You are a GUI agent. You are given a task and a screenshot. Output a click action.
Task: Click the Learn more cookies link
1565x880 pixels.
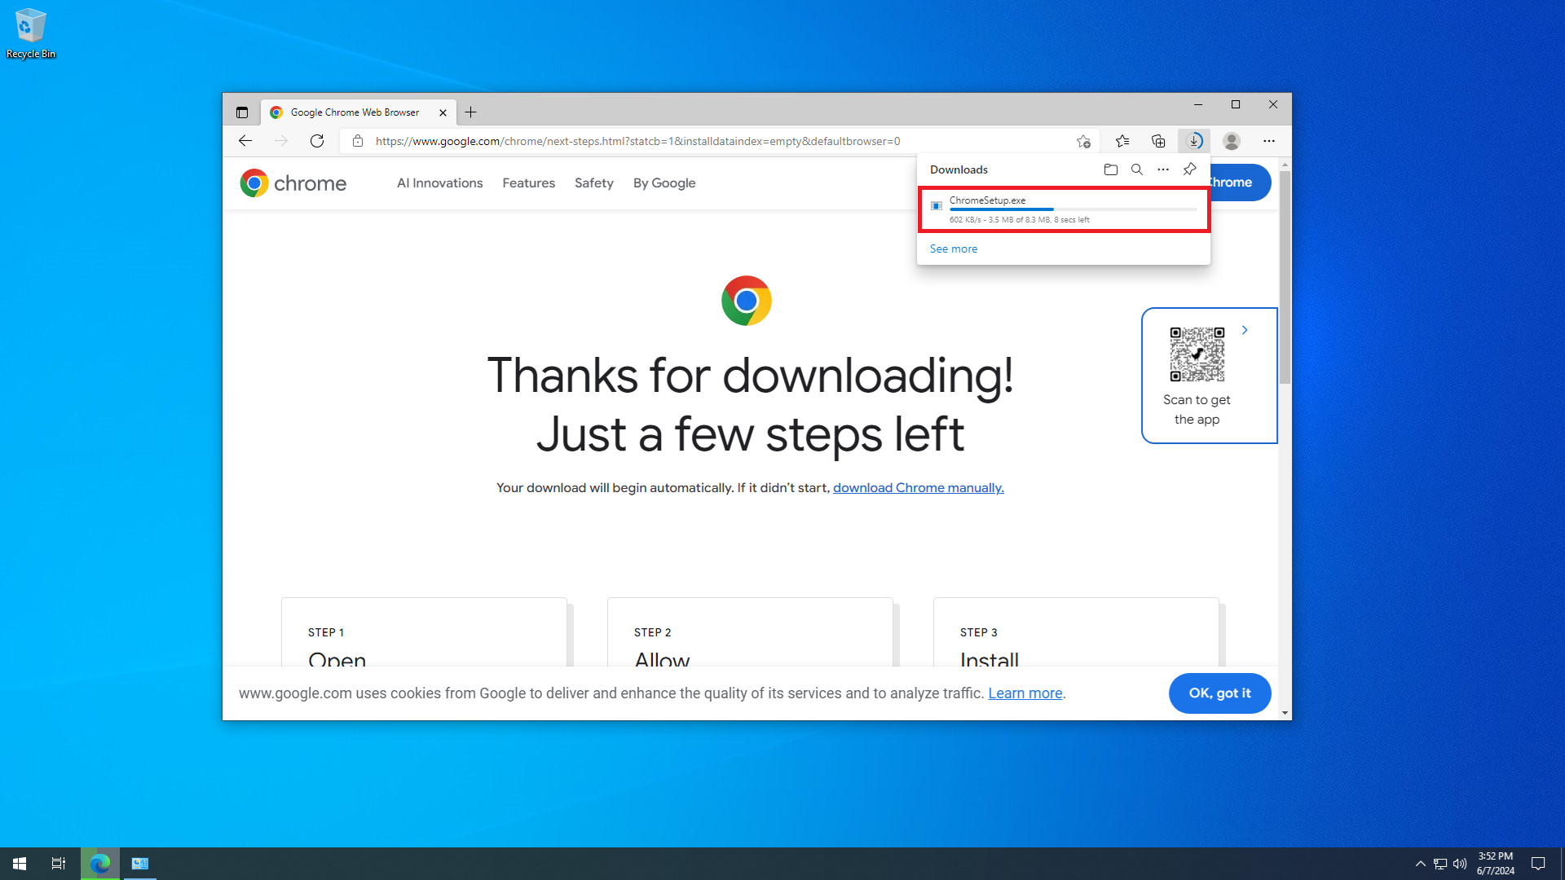[1025, 693]
